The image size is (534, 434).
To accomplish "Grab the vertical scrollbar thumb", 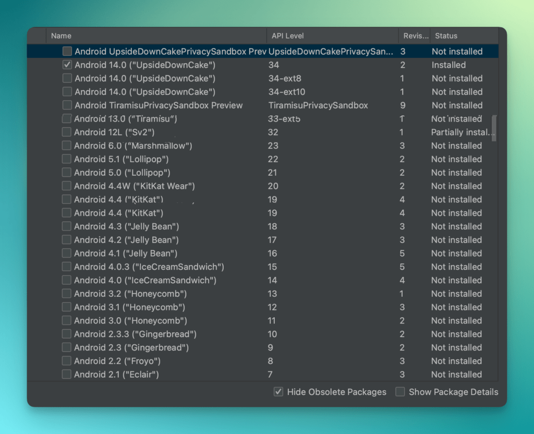I will 494,128.
